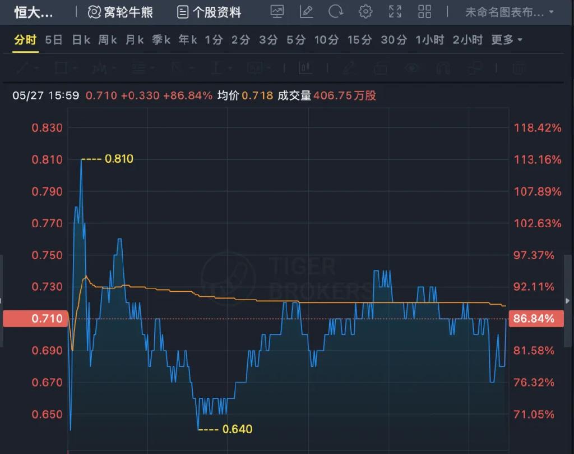Expand the 更多 timeframe dropdown
This screenshot has height=454, width=574.
point(506,40)
